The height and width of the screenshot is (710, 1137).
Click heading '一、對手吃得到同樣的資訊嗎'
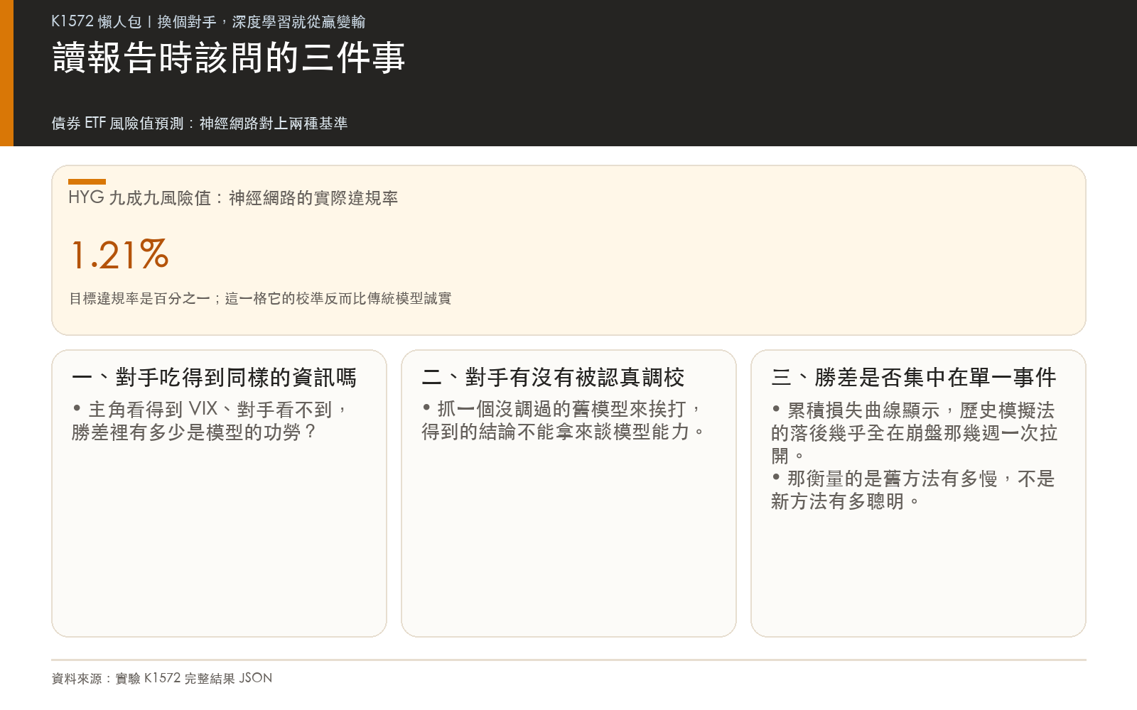click(x=214, y=378)
